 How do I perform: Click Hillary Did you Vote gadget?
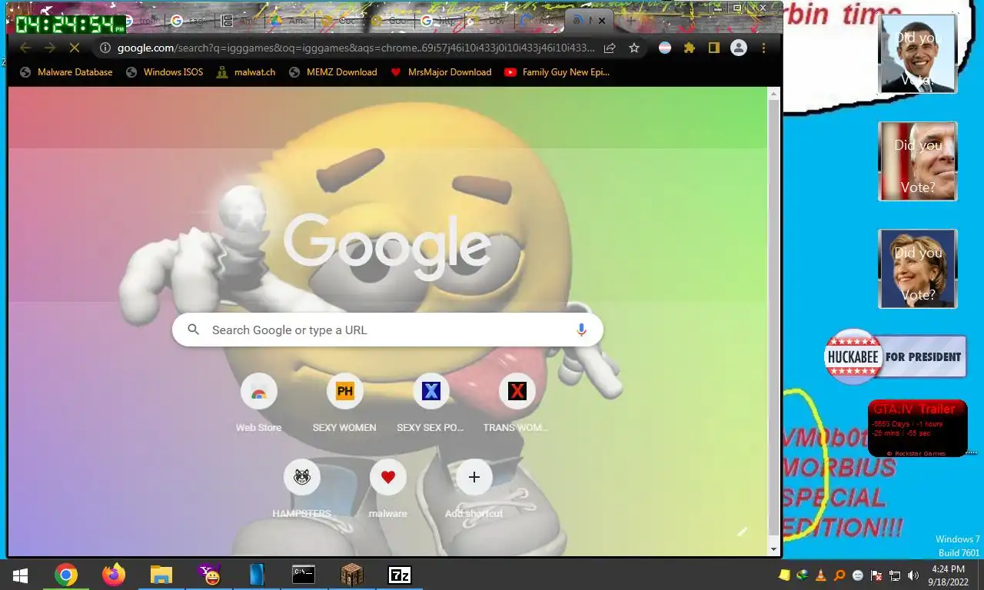tap(918, 269)
